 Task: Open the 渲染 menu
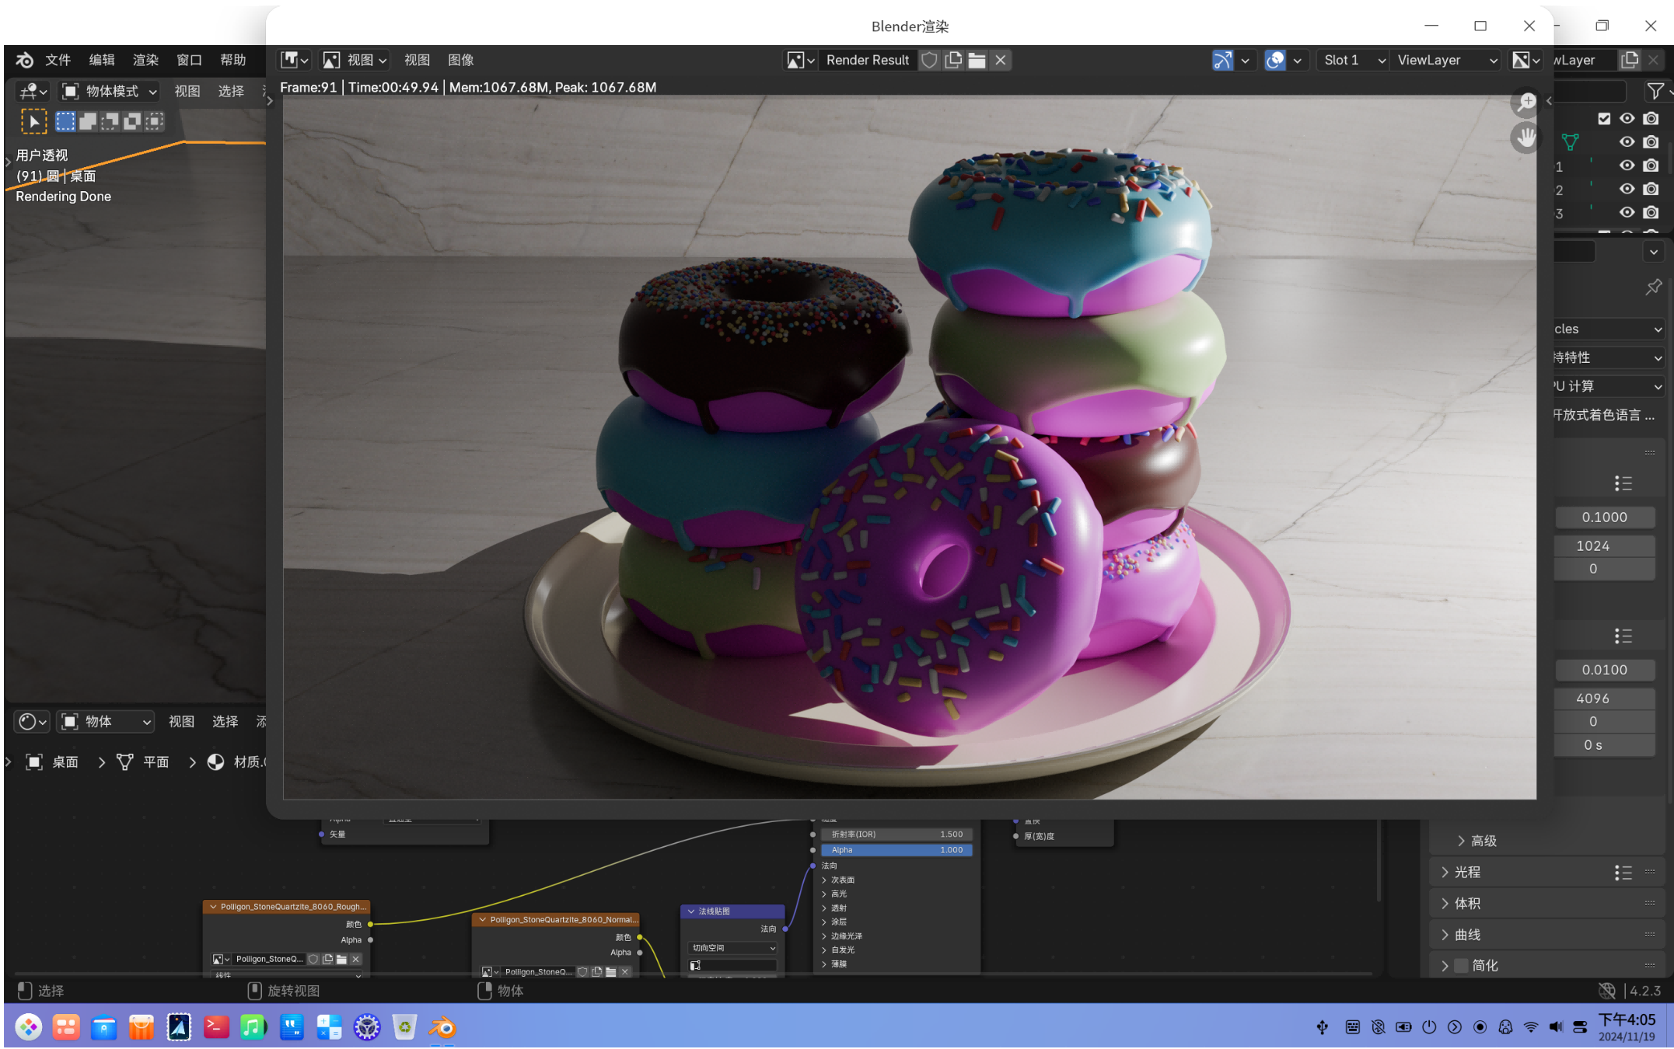145,61
